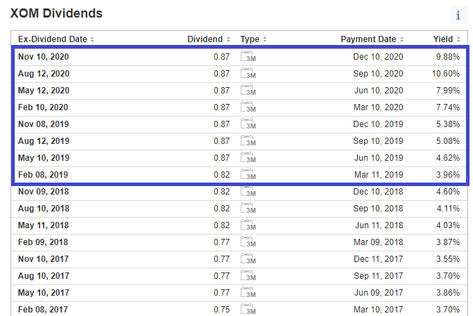Select the Aug 10, 2018 ex-dividend date
Image resolution: width=473 pixels, height=316 pixels.
coord(44,209)
